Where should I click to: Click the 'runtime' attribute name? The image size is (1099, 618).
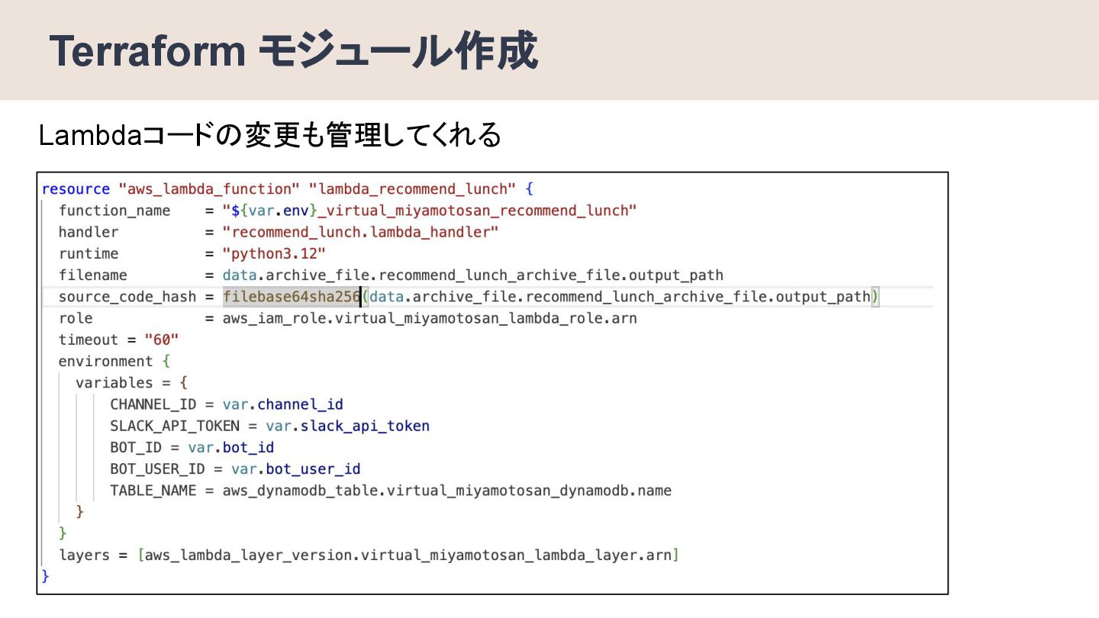coord(89,253)
